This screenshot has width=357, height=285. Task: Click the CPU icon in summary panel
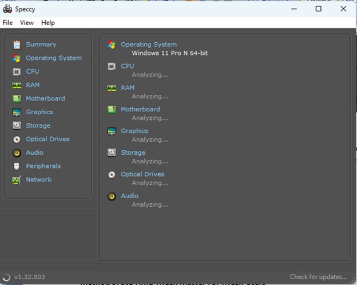(x=112, y=66)
